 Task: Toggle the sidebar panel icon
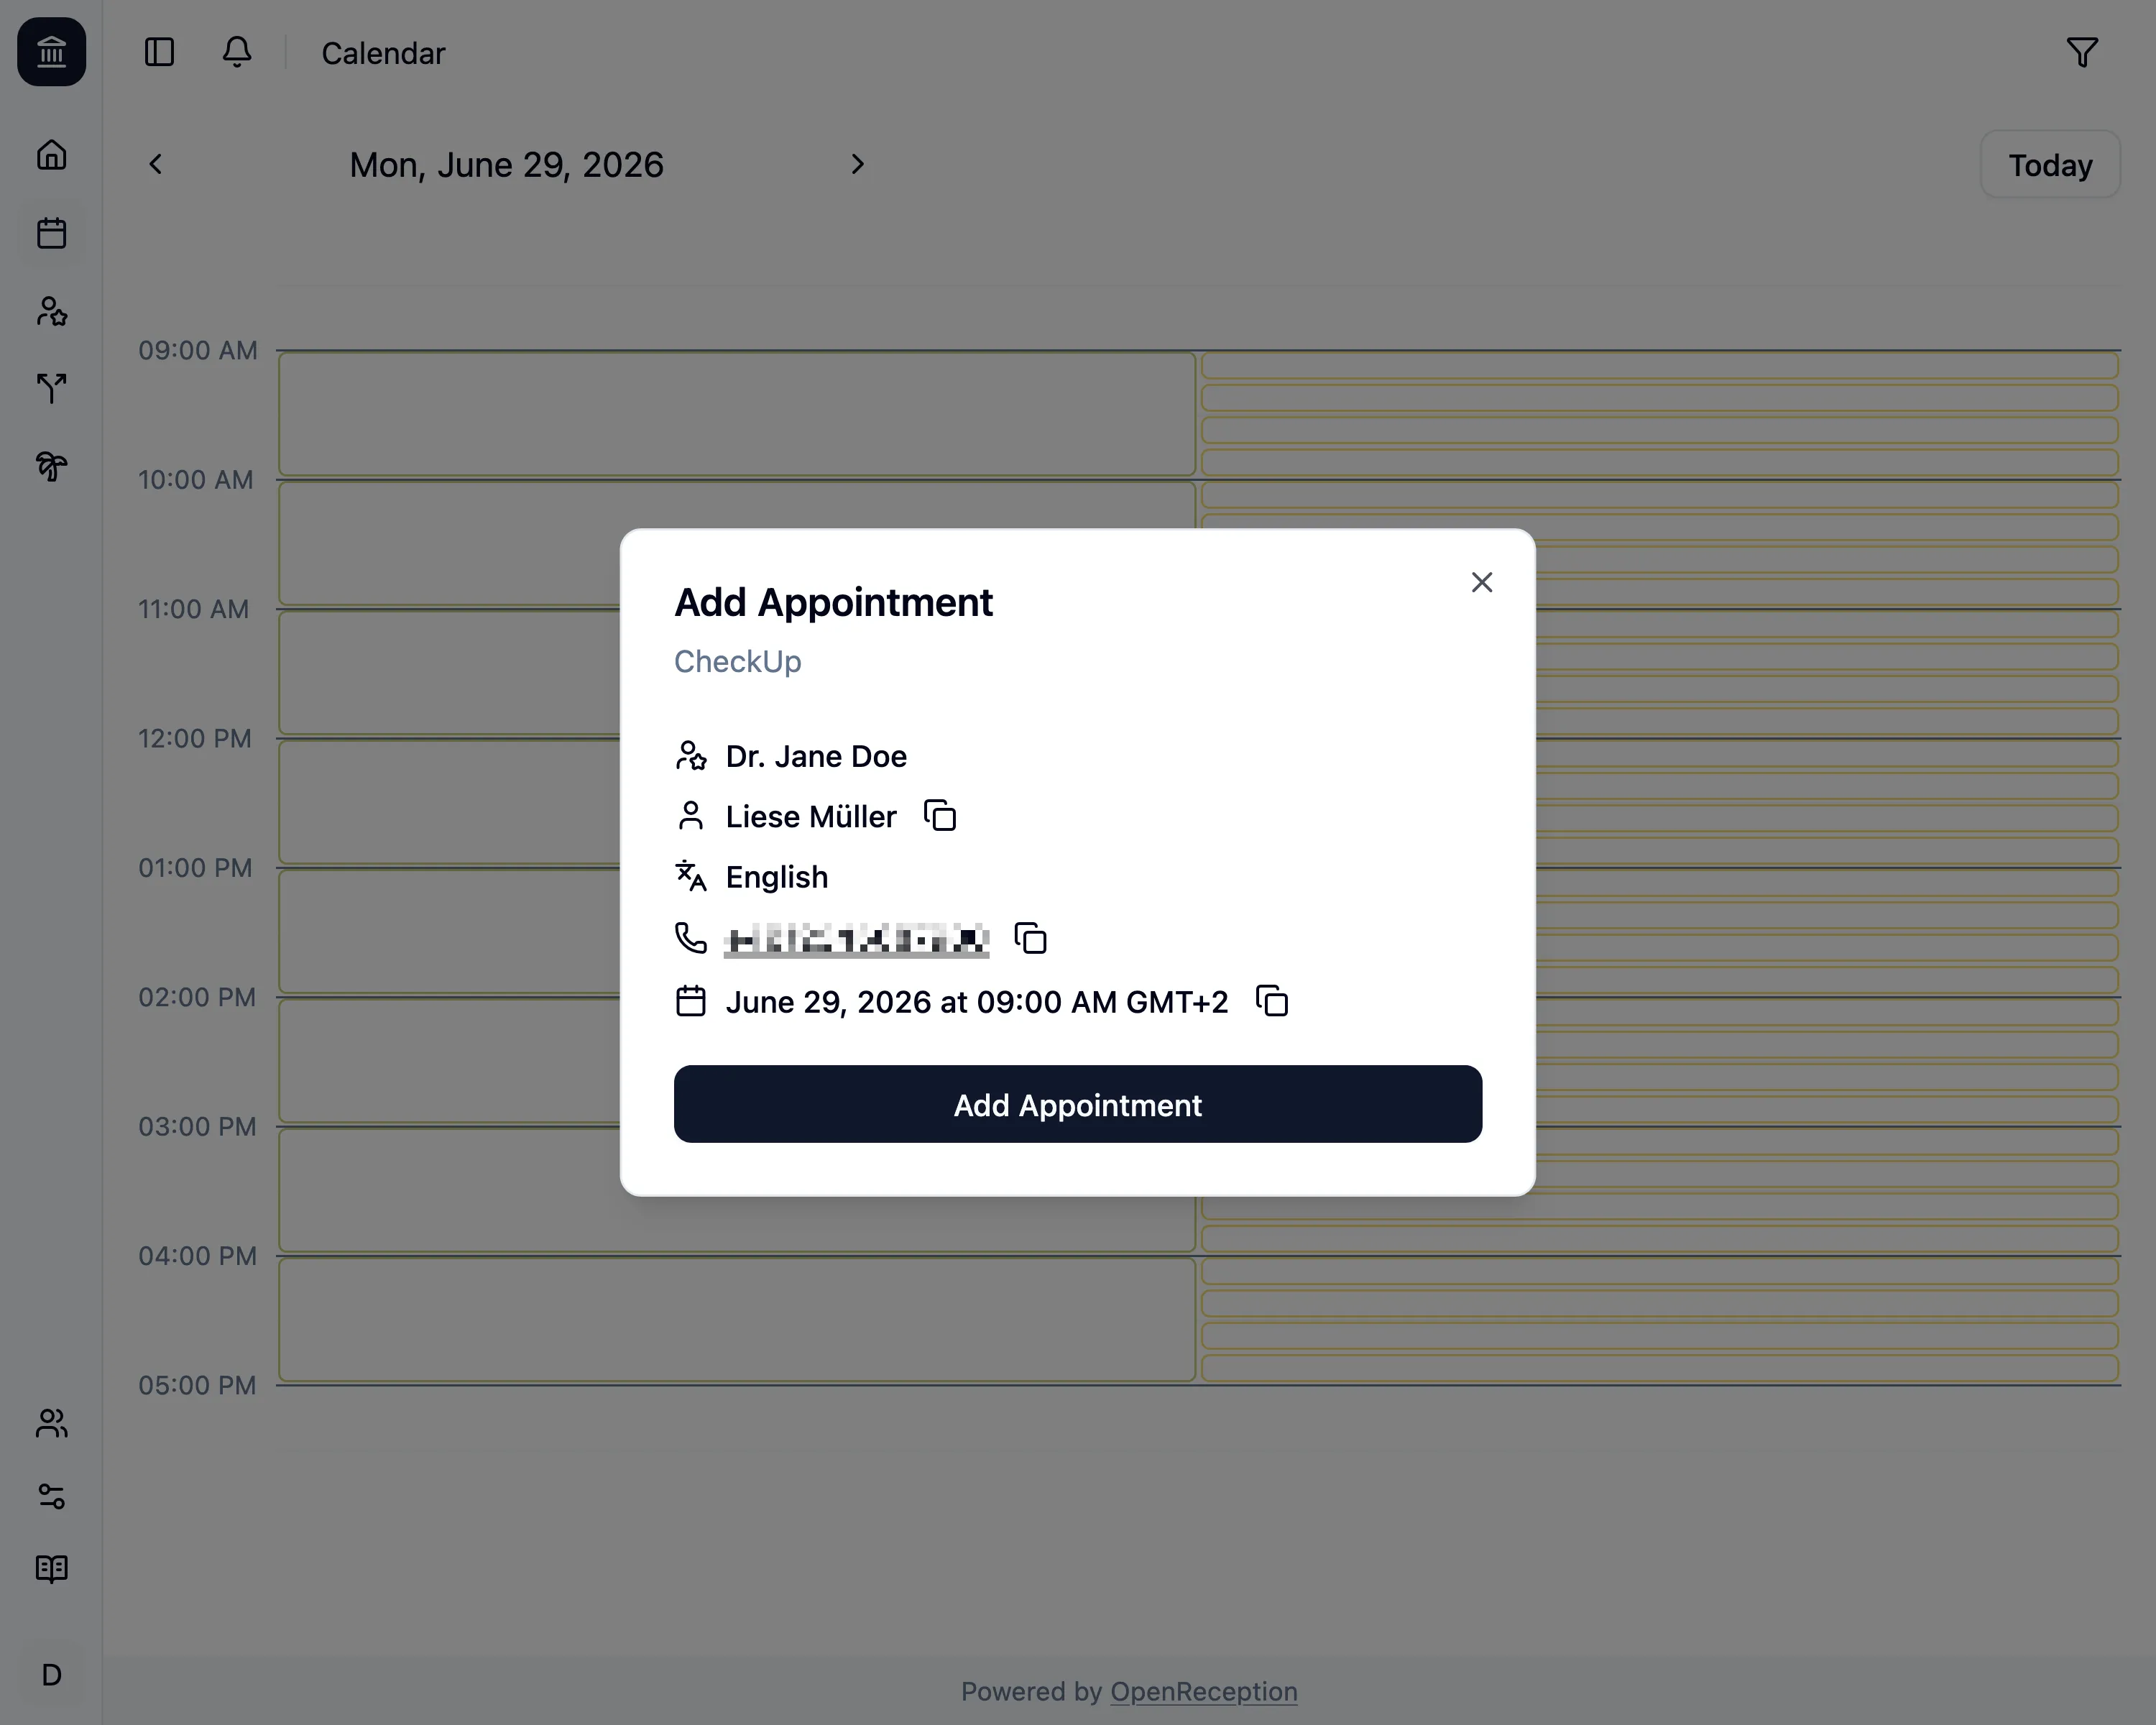(159, 52)
